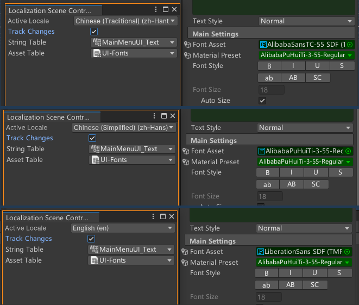Toggle small caps 'SC' in AlibabaSansTC inspector

coord(318,78)
